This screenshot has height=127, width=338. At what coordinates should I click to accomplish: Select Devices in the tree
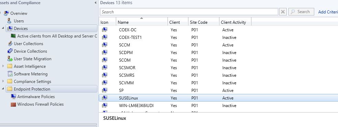[21, 29]
